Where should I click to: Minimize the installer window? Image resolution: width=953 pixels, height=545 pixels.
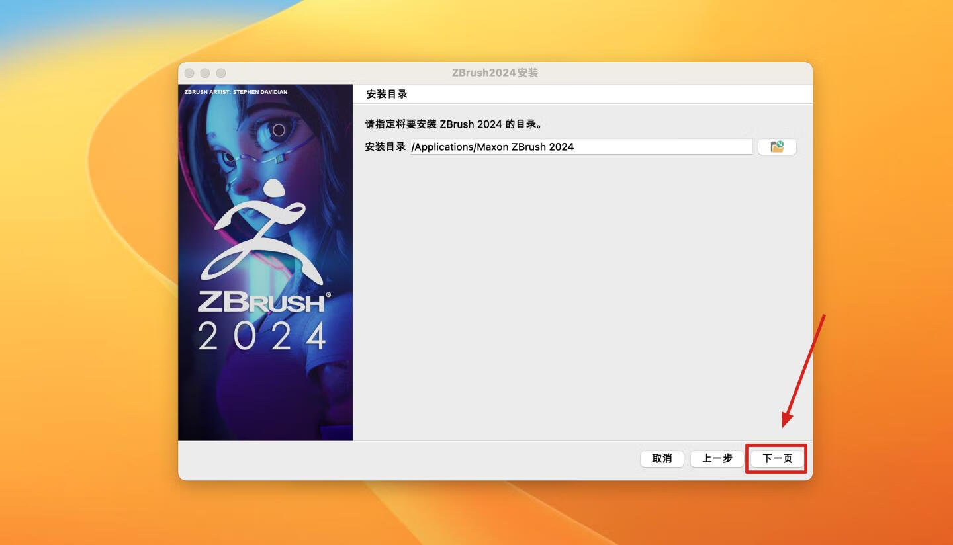205,73
